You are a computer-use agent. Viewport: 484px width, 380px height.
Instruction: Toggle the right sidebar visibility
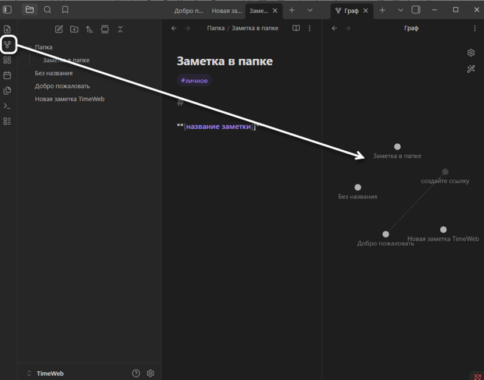click(416, 10)
